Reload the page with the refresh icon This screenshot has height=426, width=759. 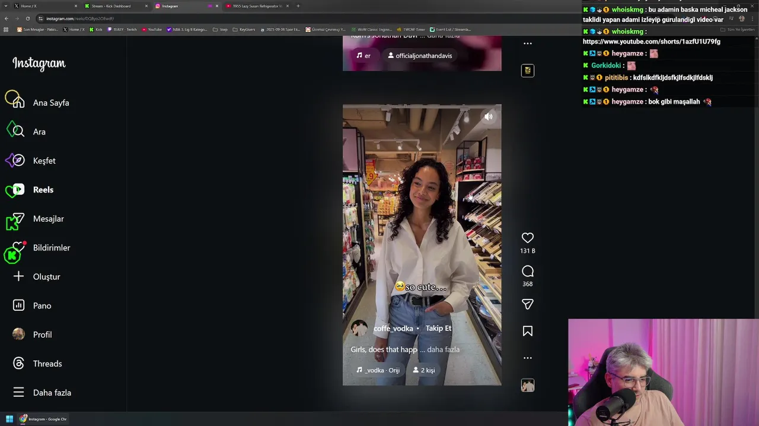click(x=27, y=18)
